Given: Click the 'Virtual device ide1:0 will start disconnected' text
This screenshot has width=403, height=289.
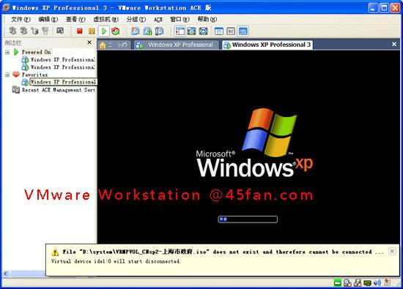Looking at the screenshot, I should pyautogui.click(x=116, y=261).
